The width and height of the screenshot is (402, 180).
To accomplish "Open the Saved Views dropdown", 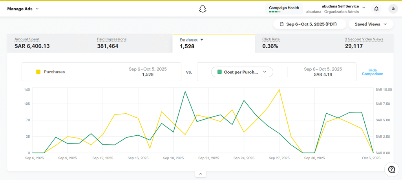I will (371, 24).
